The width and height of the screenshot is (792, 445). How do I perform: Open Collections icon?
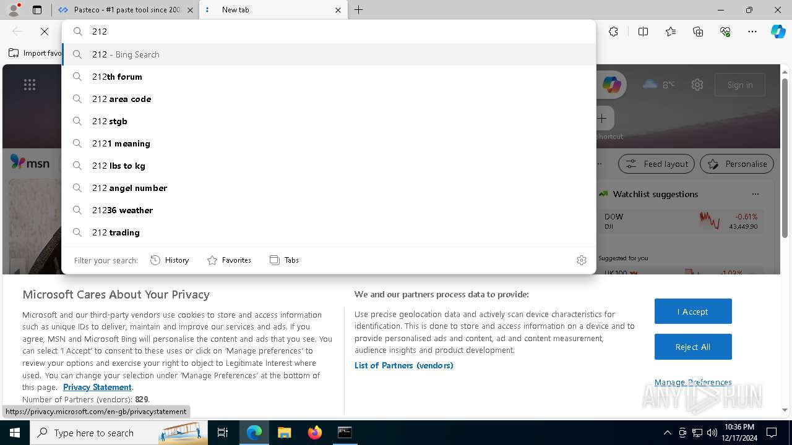698,32
